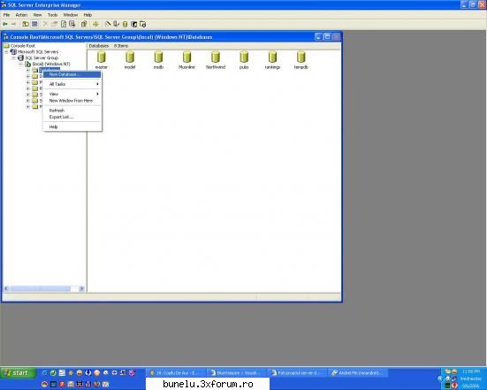Screen dimensions: 487x390
Task: Select Console Root in the tree
Action: pos(23,46)
